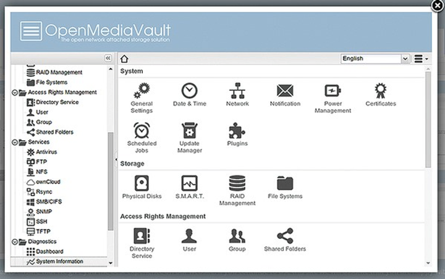Screen dimensions: 445x279
Task: Open the S.M.A.R.T. monitoring icon
Action: (189, 187)
